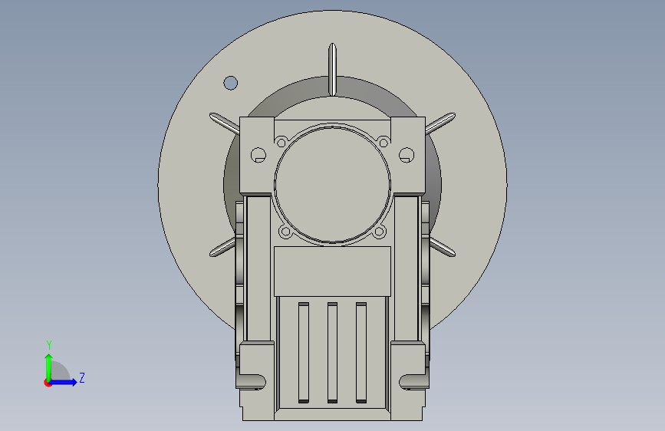Select the middle vertical slot on the lower housing
The image size is (665, 431).
coord(333,353)
